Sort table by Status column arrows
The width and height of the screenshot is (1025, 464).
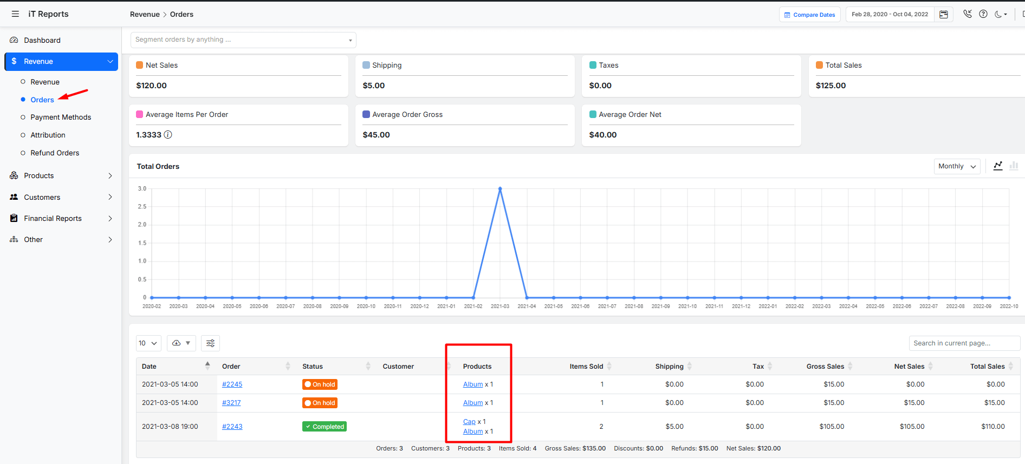(x=368, y=366)
